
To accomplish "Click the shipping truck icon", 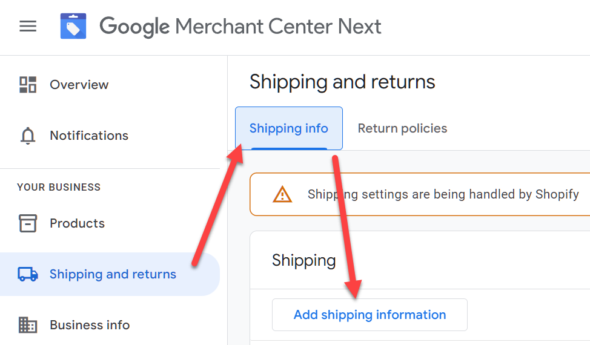I will click(x=28, y=274).
